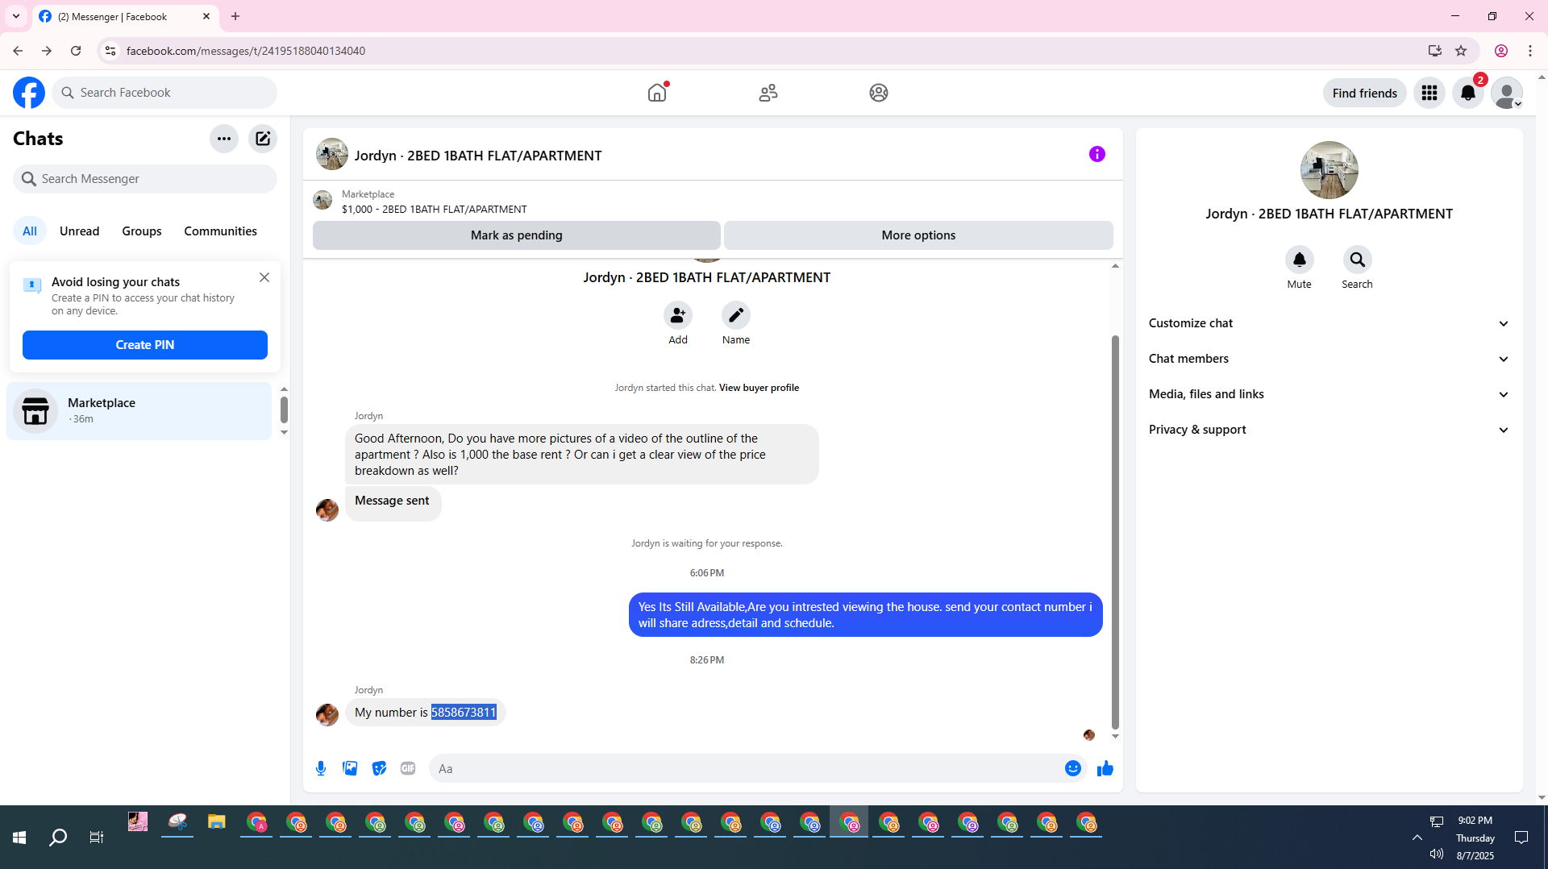Select the All chats tab
Screen dimensions: 1548x869
30,231
